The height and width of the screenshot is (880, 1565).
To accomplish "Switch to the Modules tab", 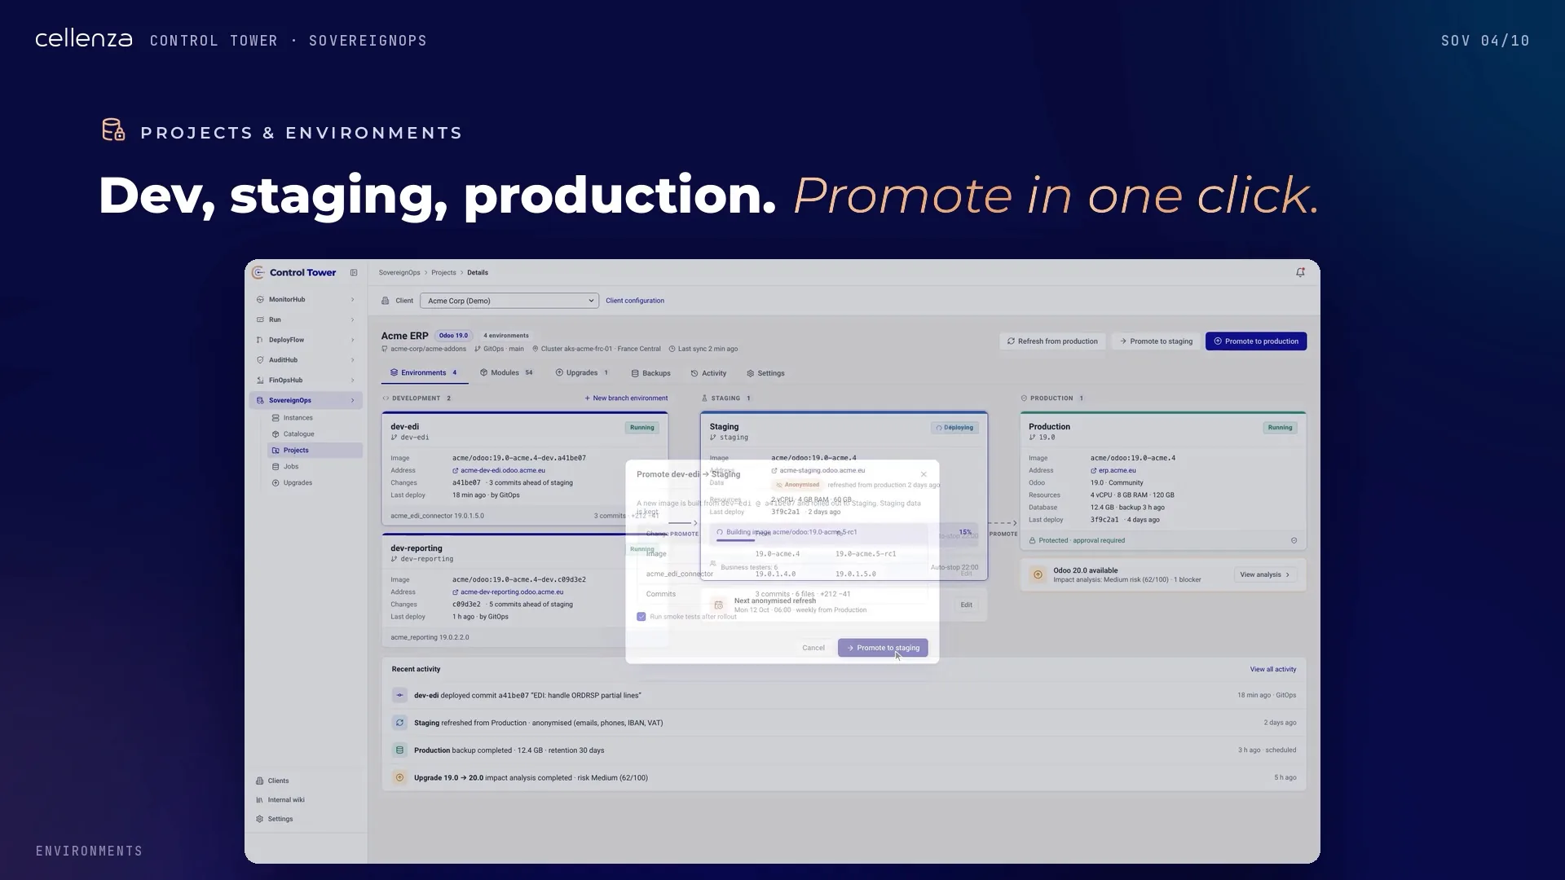I will click(x=506, y=373).
